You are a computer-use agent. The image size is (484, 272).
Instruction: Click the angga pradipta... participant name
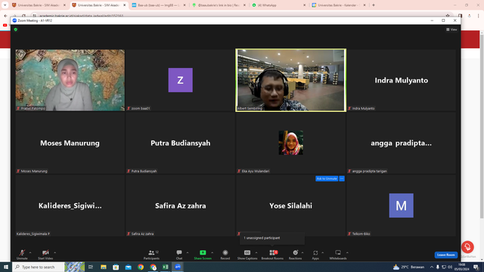[x=402, y=143]
